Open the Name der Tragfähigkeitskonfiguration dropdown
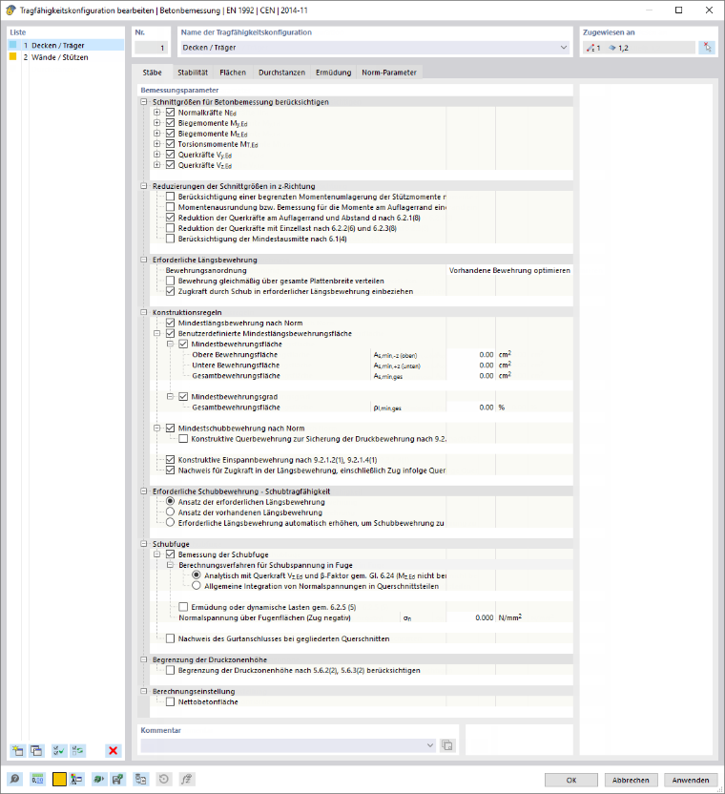 (x=564, y=48)
